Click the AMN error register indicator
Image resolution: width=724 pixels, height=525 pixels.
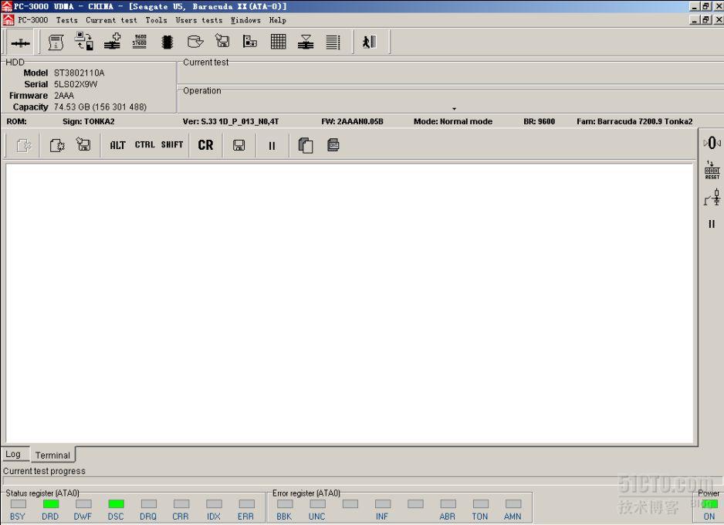coord(513,503)
